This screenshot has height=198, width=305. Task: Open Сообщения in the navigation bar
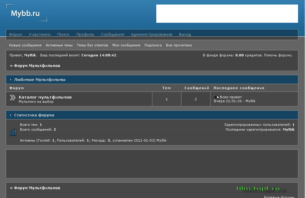tap(112, 35)
